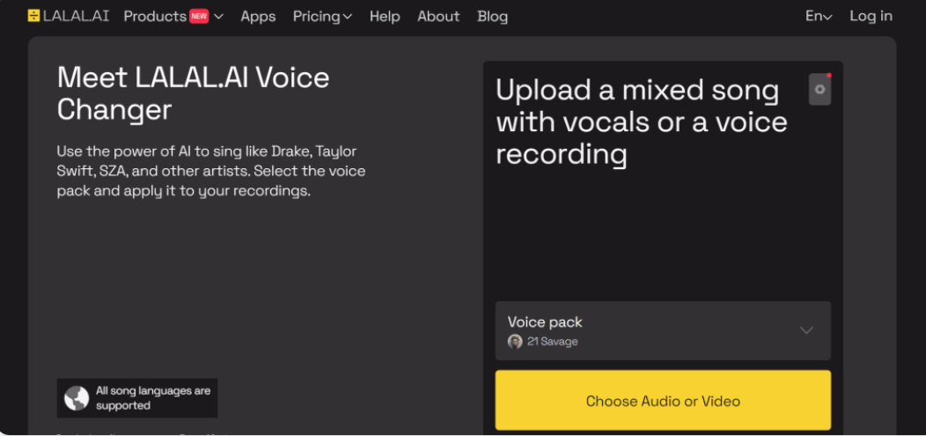Navigate to the About page

pos(438,16)
